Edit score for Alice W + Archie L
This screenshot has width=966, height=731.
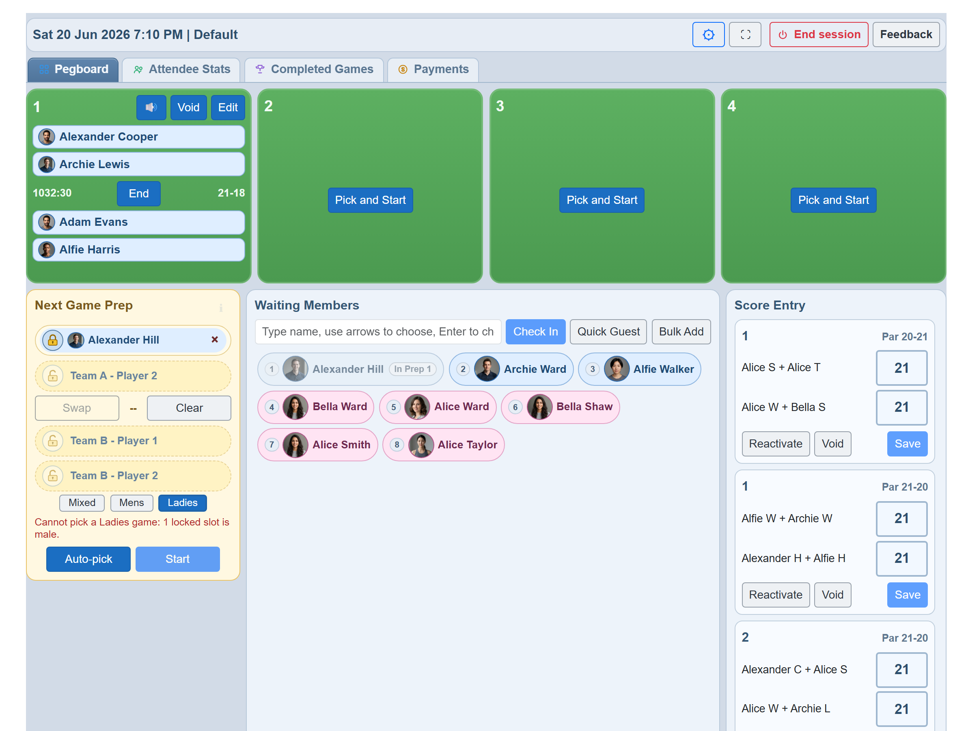point(901,709)
